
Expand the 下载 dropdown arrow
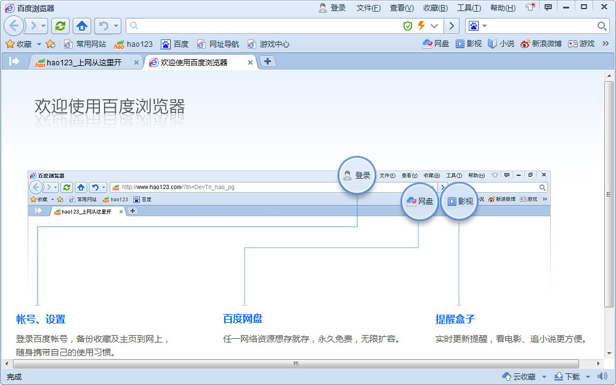[x=588, y=377]
